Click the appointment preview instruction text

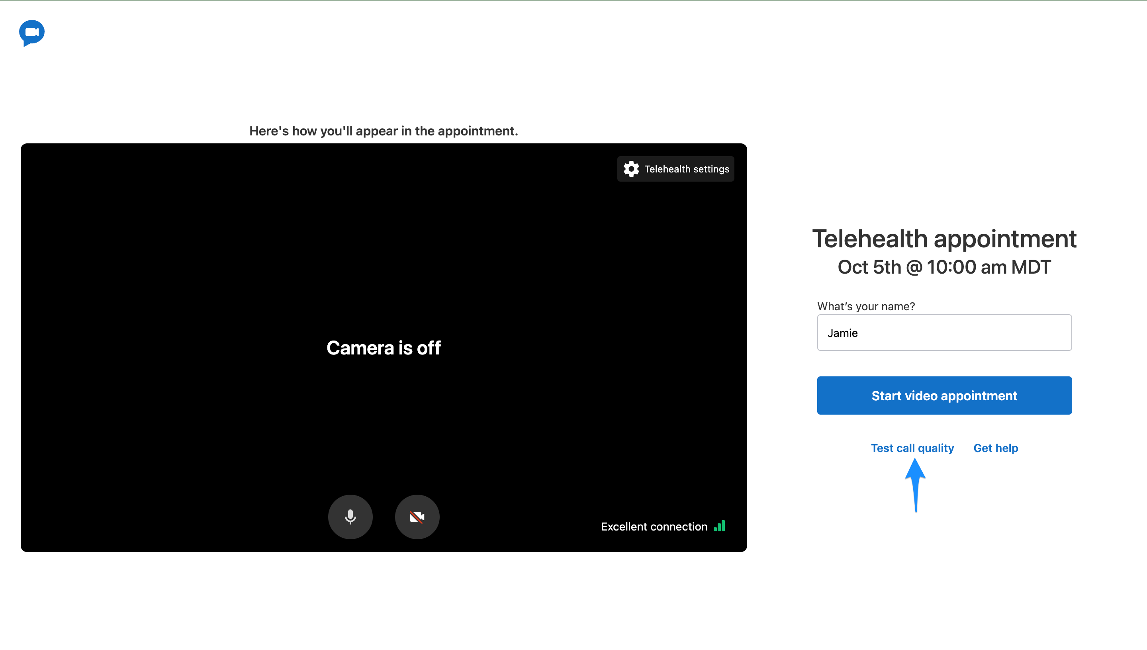[x=384, y=131]
